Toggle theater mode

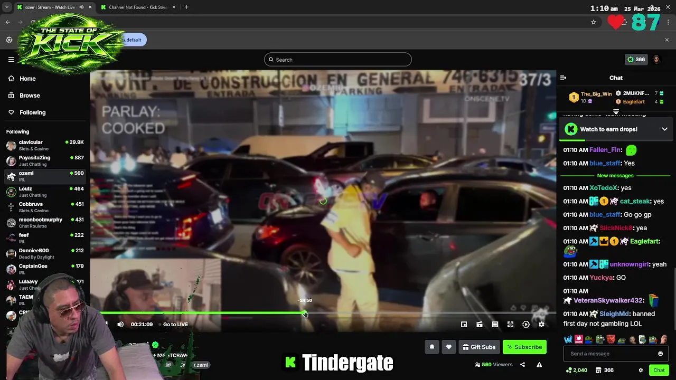pyautogui.click(x=495, y=325)
